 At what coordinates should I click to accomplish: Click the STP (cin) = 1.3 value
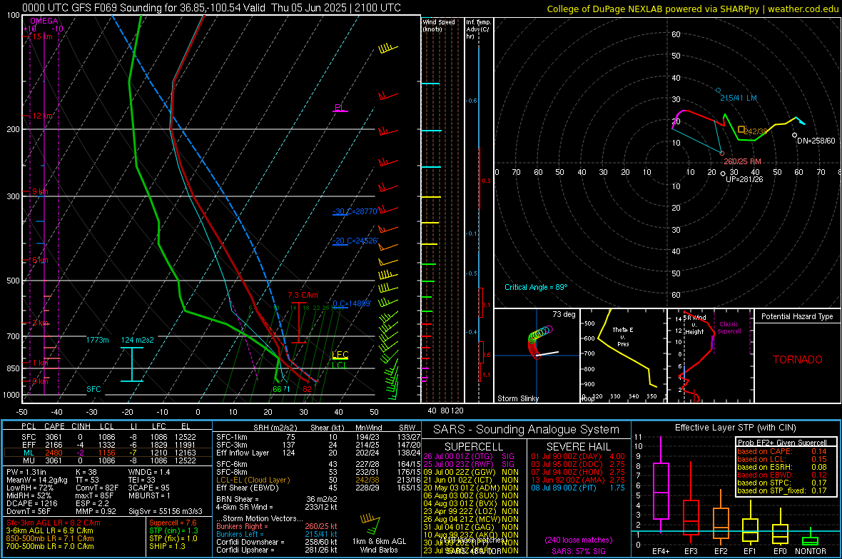pyautogui.click(x=173, y=530)
